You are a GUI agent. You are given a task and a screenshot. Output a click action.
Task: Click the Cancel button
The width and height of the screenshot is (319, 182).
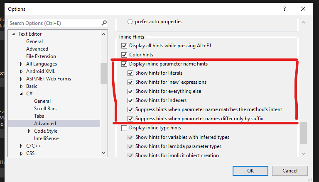[x=290, y=171]
